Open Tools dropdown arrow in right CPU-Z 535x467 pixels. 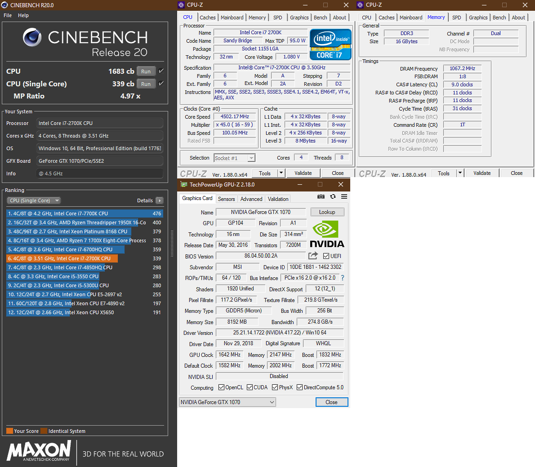pos(460,173)
